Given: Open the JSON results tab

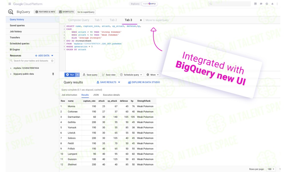Looking at the screenshot, I should pyautogui.click(x=96, y=95).
